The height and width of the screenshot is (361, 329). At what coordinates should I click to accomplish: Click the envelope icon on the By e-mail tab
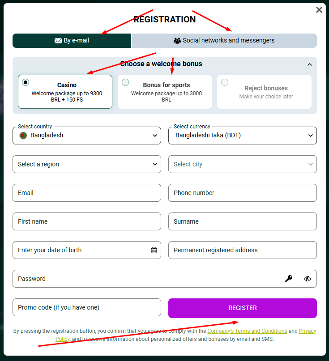tap(58, 41)
